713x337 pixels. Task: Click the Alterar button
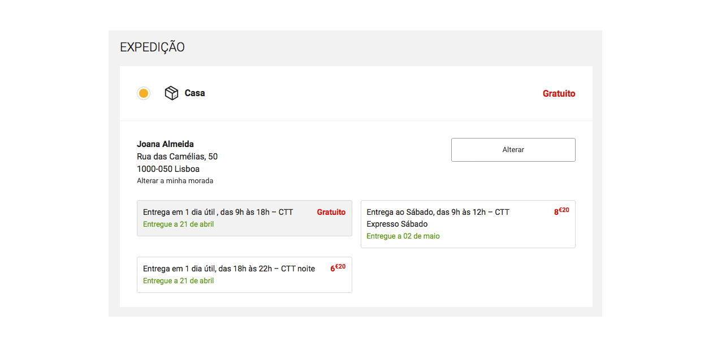pyautogui.click(x=513, y=150)
